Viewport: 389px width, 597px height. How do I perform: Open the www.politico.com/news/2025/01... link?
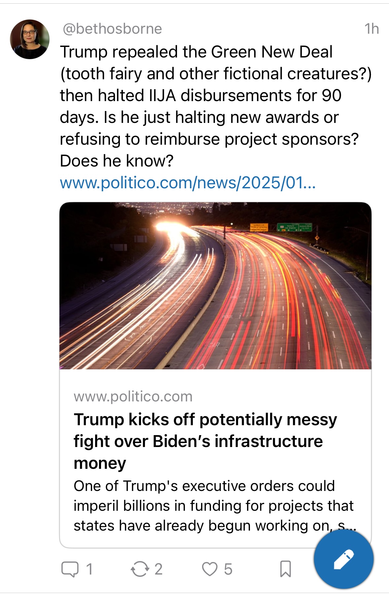(188, 183)
